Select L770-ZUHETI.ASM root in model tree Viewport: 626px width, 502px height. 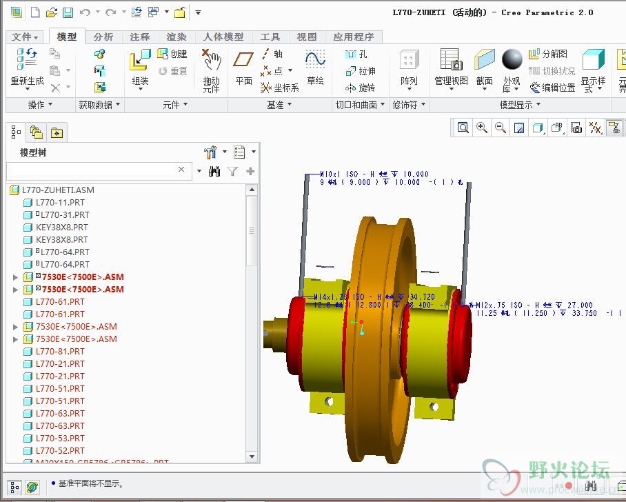[x=58, y=190]
